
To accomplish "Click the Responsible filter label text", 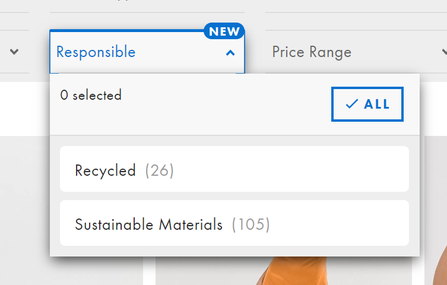I will (96, 52).
